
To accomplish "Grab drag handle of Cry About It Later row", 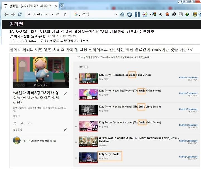I will (x=76, y=126).
